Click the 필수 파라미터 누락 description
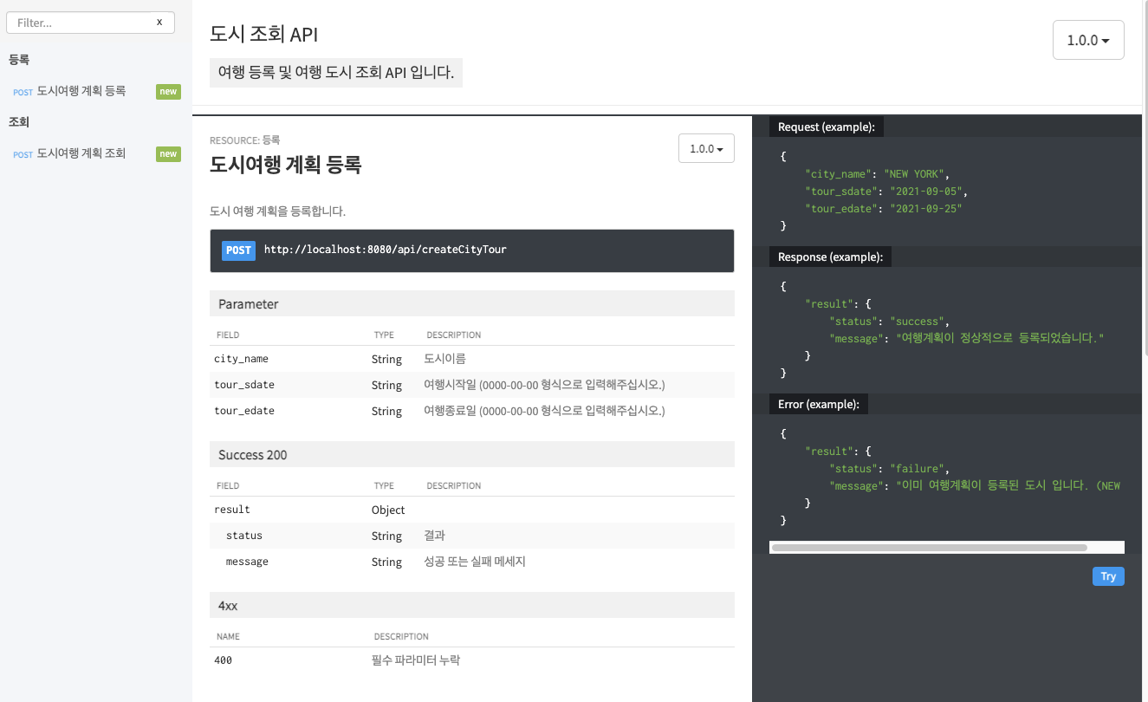 click(415, 660)
